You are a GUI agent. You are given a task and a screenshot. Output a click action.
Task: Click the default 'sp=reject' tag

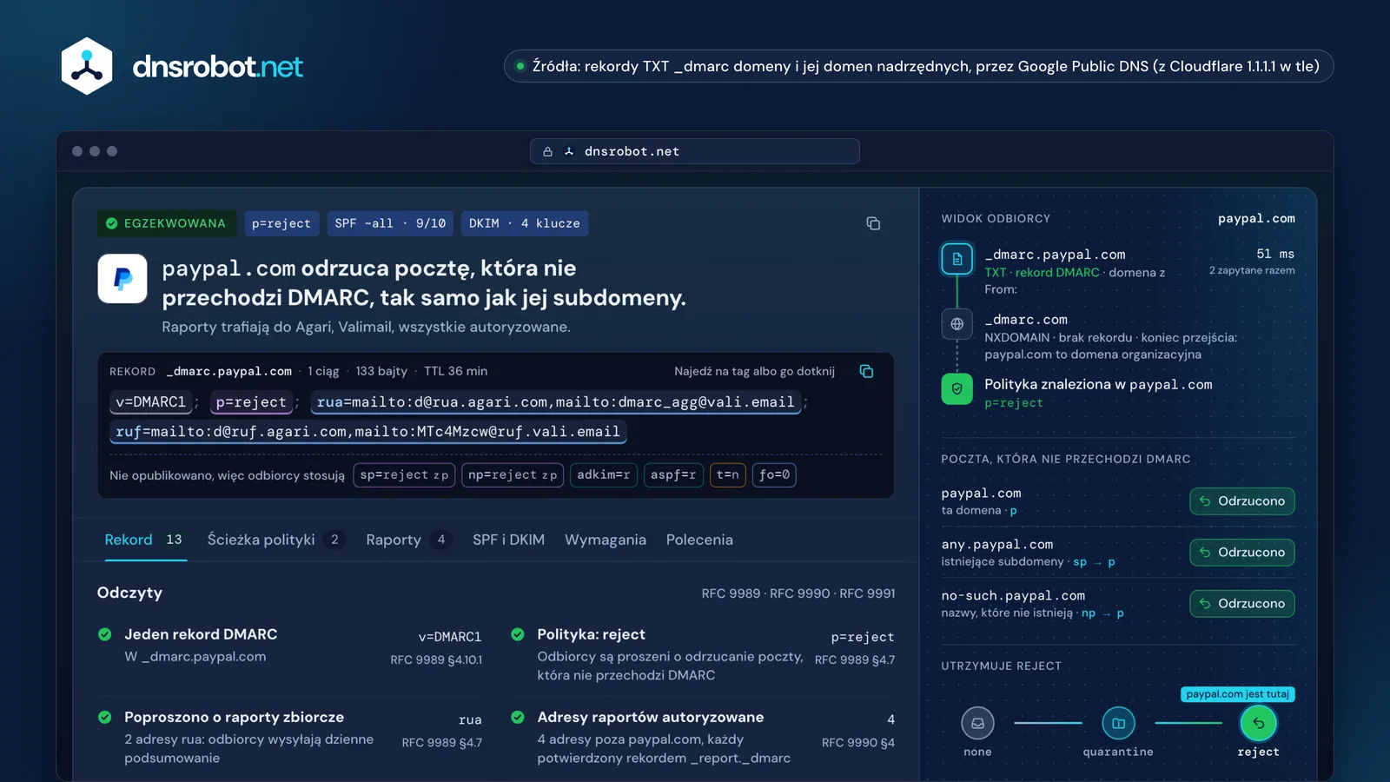tap(404, 475)
